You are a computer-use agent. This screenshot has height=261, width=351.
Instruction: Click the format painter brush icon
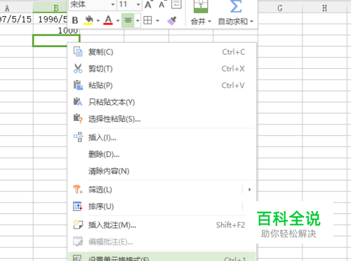pos(172,20)
